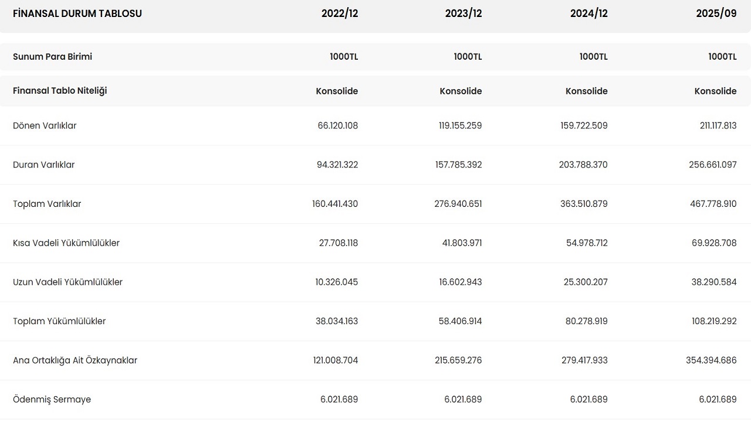
Task: Select the 2024/12 column header
Action: tap(588, 13)
